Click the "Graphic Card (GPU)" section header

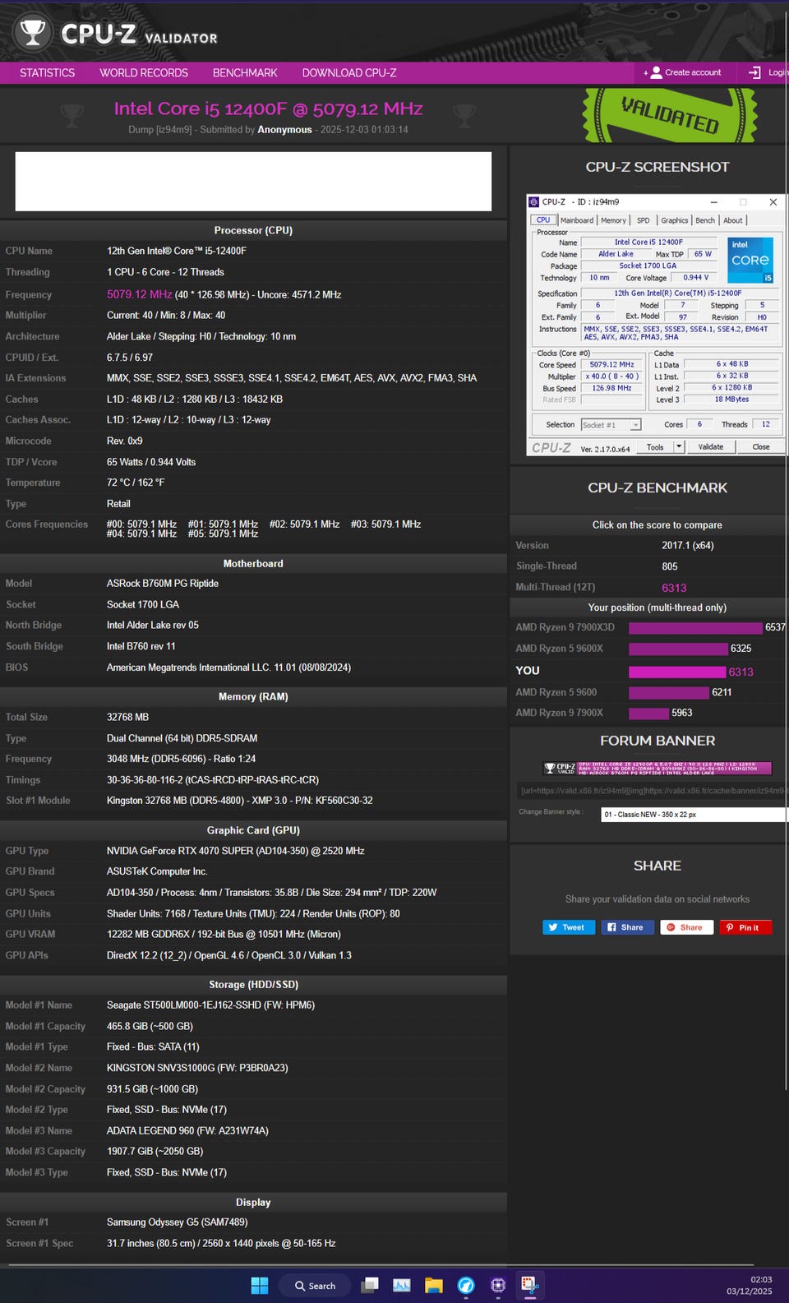click(x=253, y=830)
